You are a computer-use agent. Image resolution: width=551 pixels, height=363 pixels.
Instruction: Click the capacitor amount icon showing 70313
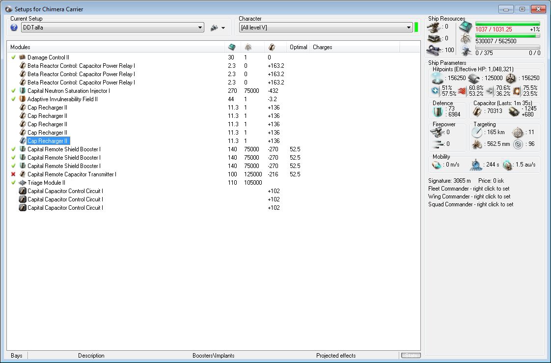point(477,112)
